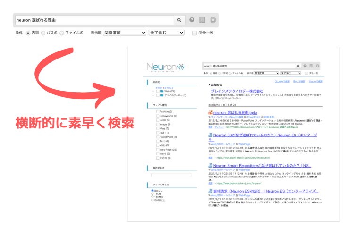Click the Neuron Enterprise Search logo
354x236 pixels.
[x=166, y=67]
